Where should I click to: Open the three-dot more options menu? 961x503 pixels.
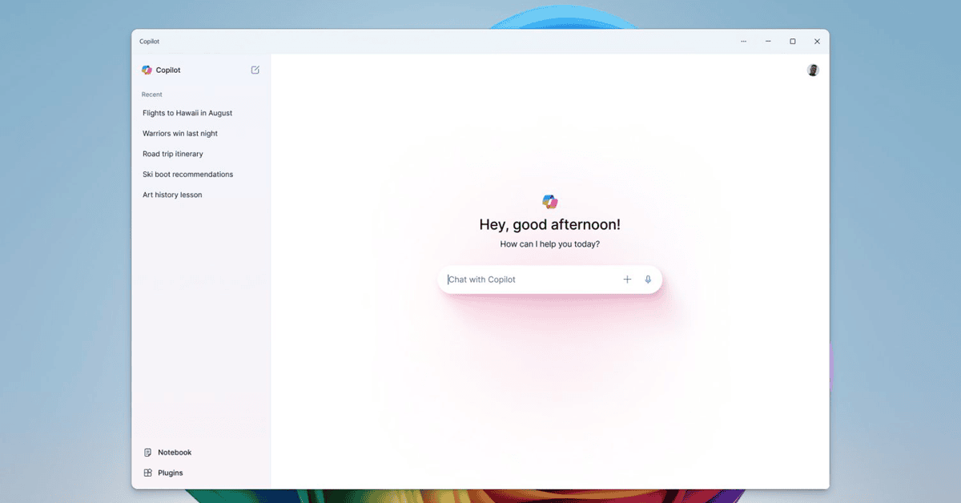(744, 42)
